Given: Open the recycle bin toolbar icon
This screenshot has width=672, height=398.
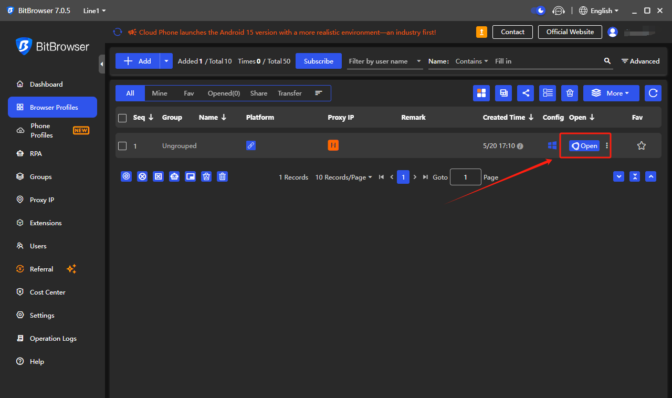Looking at the screenshot, I should point(570,93).
